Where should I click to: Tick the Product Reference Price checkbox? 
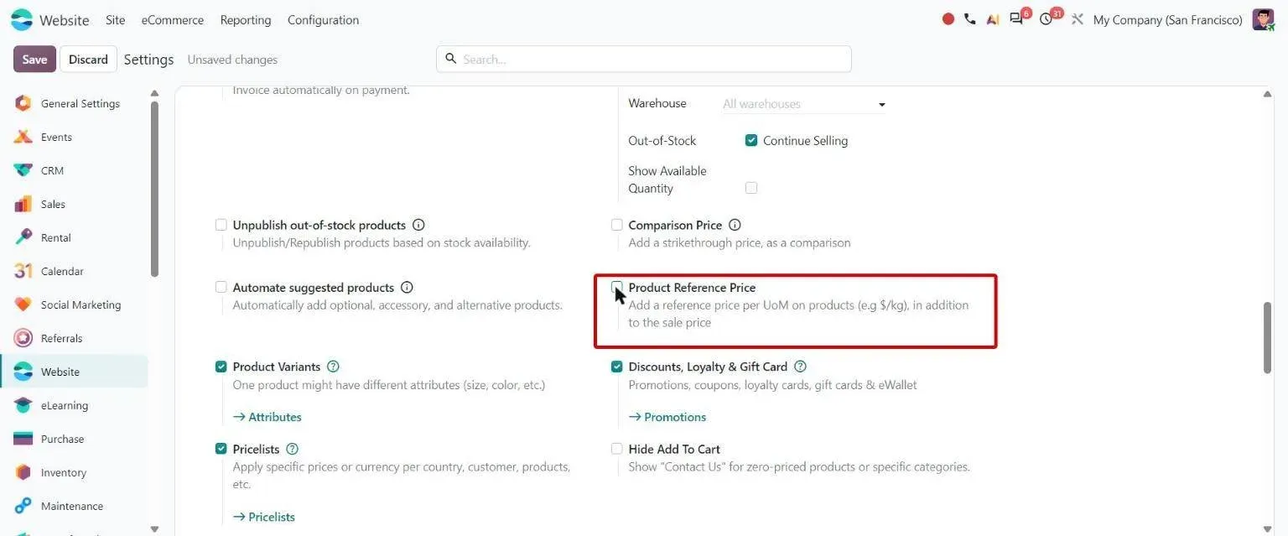[x=617, y=287]
